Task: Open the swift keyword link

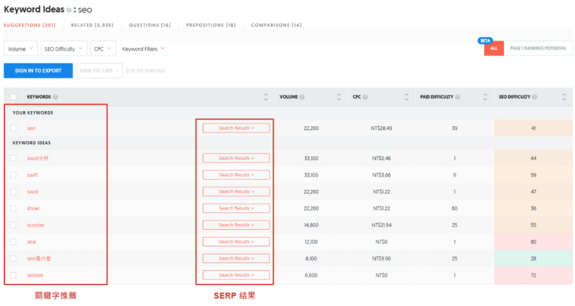Action: click(x=32, y=175)
